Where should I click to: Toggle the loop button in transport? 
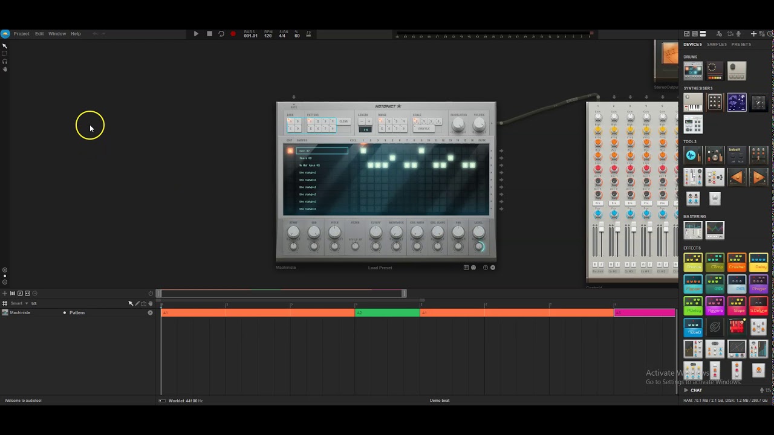point(221,34)
